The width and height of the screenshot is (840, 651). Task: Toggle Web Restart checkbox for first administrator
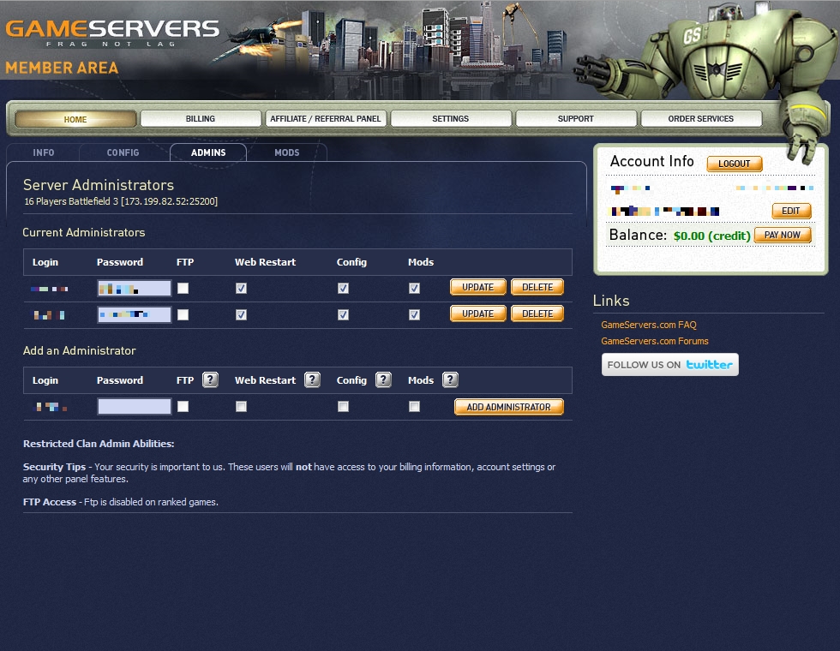[242, 289]
